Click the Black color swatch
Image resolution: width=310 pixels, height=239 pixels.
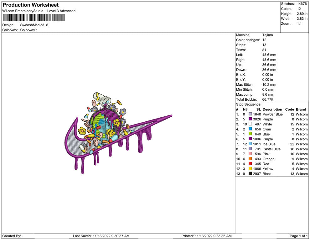(x=250, y=173)
